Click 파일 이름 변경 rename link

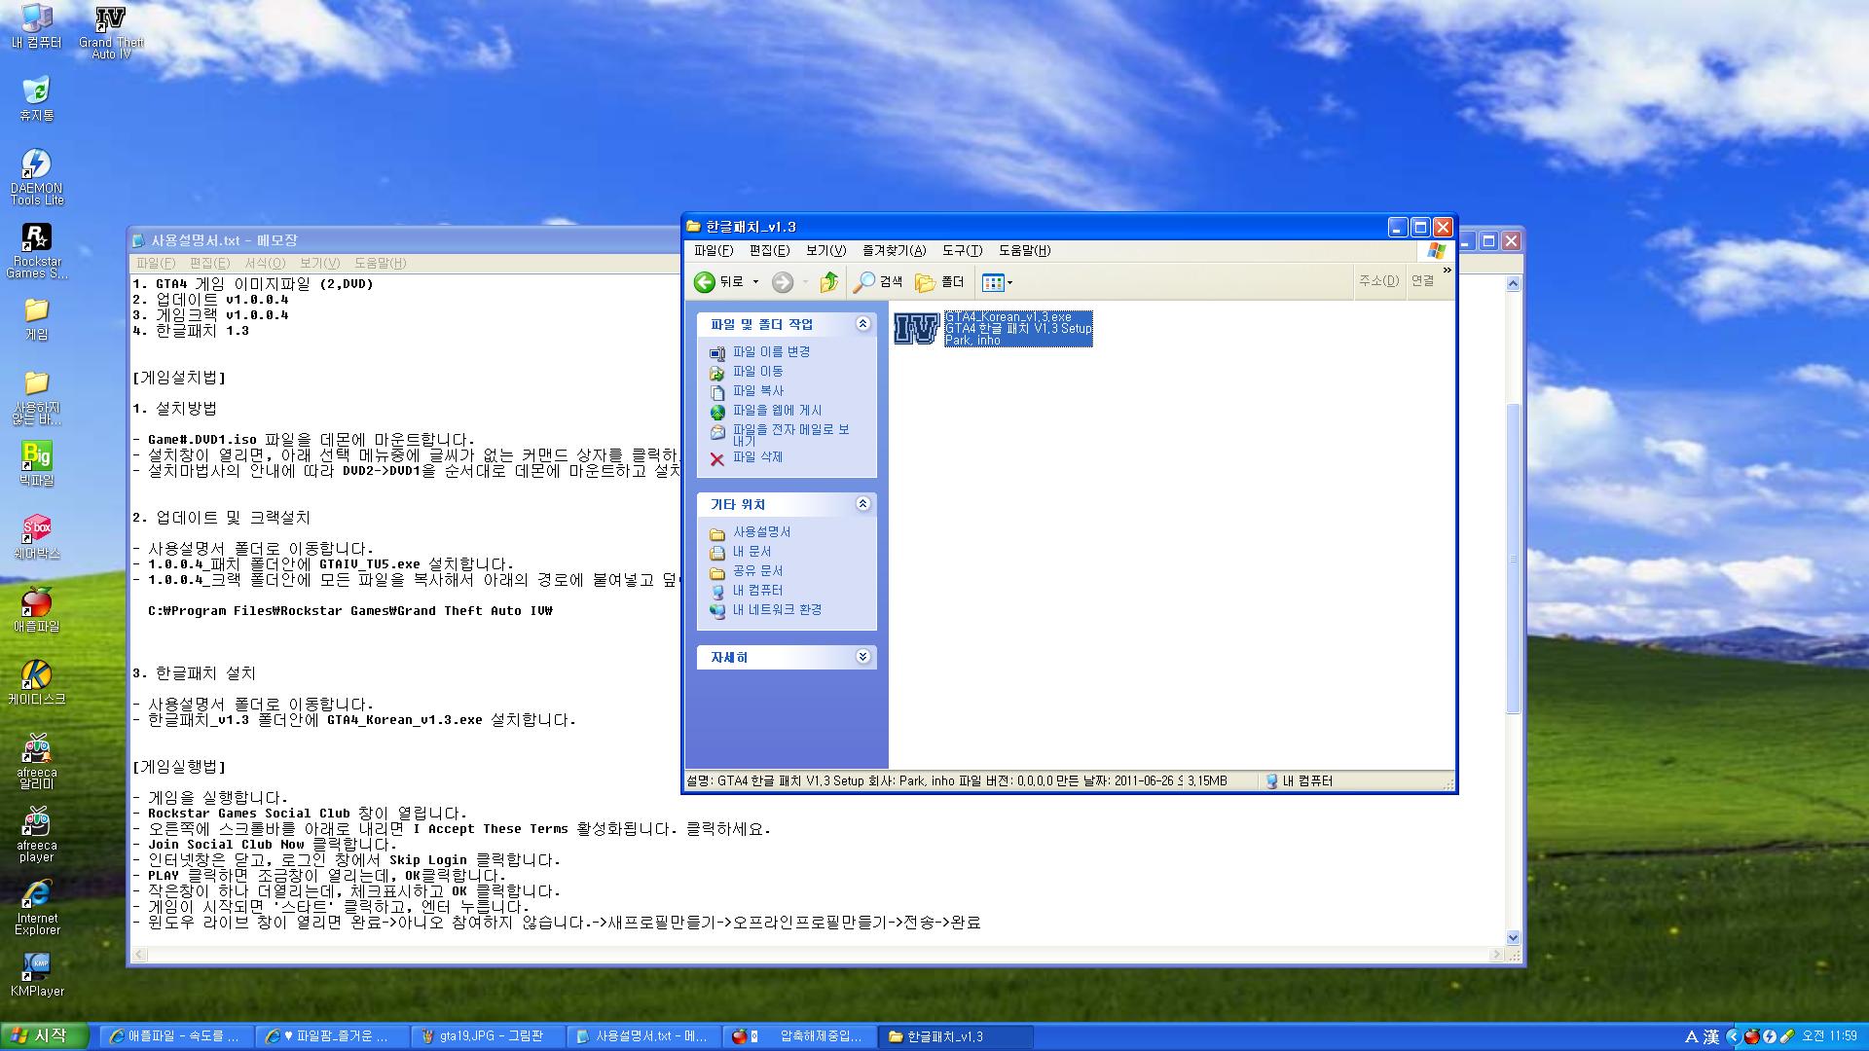point(771,351)
